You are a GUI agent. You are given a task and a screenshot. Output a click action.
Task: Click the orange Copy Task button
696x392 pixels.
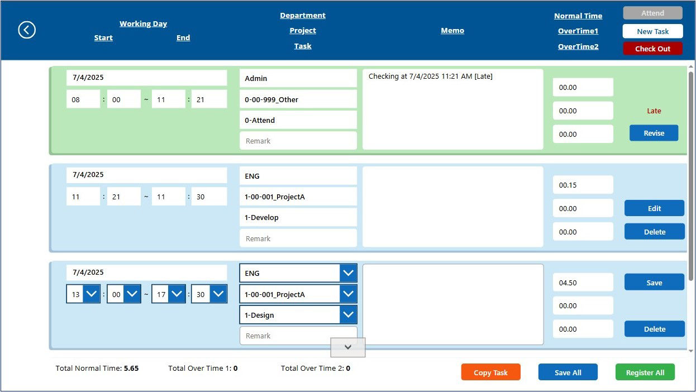click(x=490, y=372)
